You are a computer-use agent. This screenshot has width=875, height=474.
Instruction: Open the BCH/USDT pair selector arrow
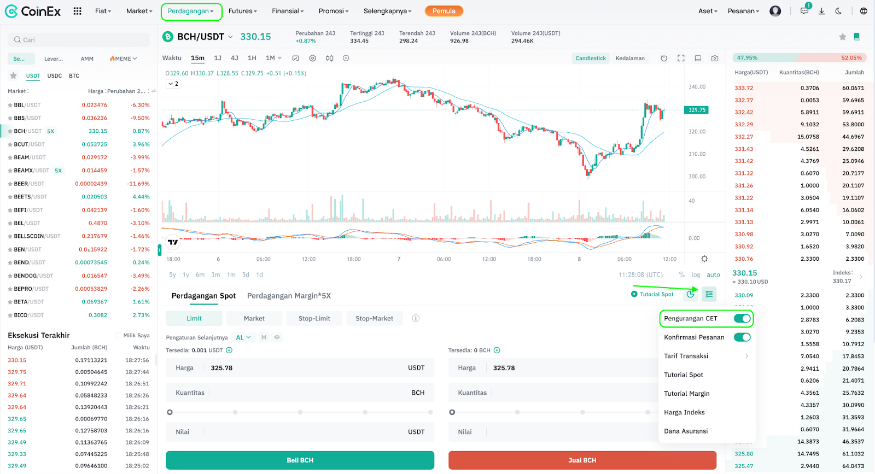click(x=230, y=37)
